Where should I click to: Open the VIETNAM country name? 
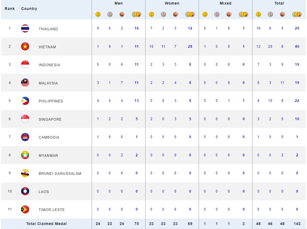tap(47, 47)
